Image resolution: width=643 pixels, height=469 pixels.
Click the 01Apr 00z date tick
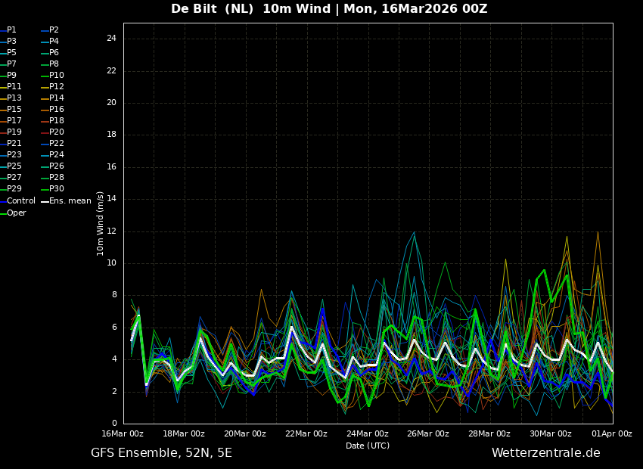tap(611, 434)
